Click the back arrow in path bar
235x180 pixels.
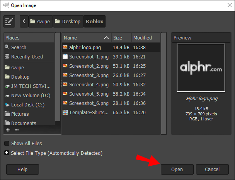tap(24, 21)
